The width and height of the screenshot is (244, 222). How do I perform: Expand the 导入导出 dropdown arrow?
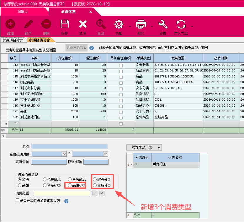point(192,27)
